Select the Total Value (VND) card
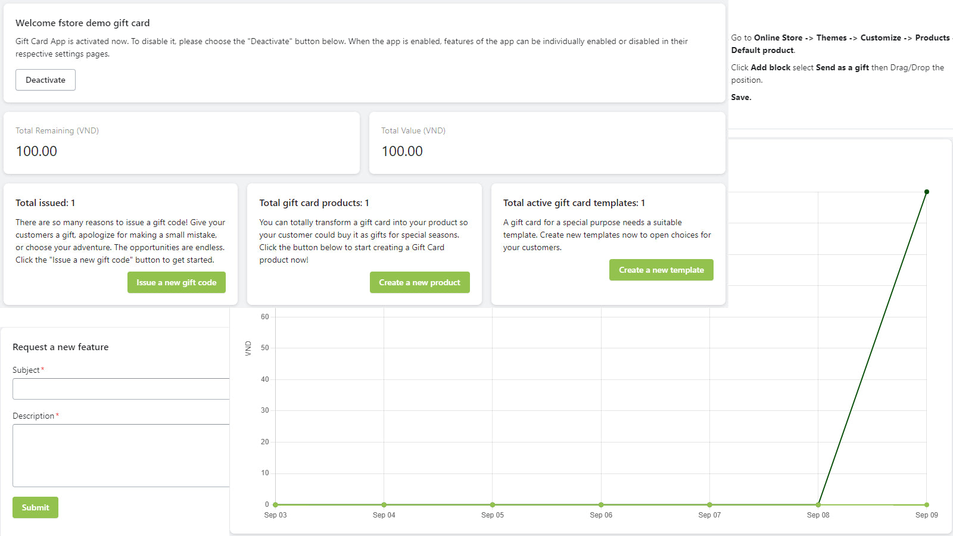This screenshot has width=953, height=536. tap(547, 143)
